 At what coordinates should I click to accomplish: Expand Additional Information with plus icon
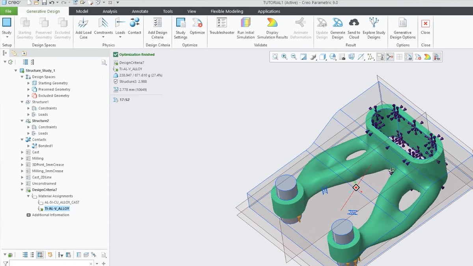click(x=28, y=215)
